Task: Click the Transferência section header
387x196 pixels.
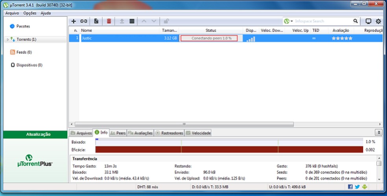Action: pyautogui.click(x=85, y=159)
